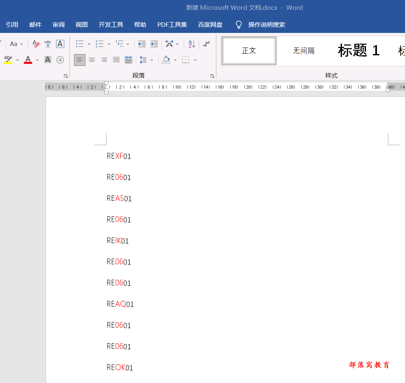Click the Line and Paragraph Spacing icon
This screenshot has height=383, width=405.
point(144,60)
